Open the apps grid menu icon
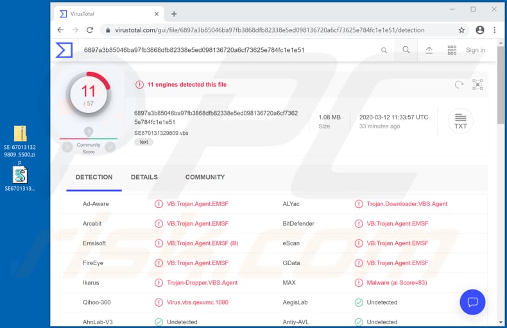507x328 pixels. coord(452,50)
